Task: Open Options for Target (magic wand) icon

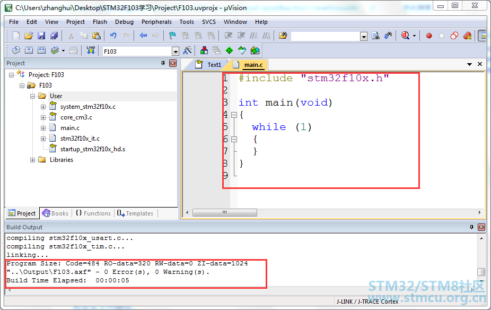Action: pos(187,50)
